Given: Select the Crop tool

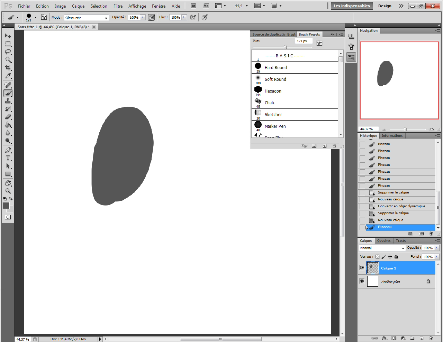Looking at the screenshot, I should 8,68.
